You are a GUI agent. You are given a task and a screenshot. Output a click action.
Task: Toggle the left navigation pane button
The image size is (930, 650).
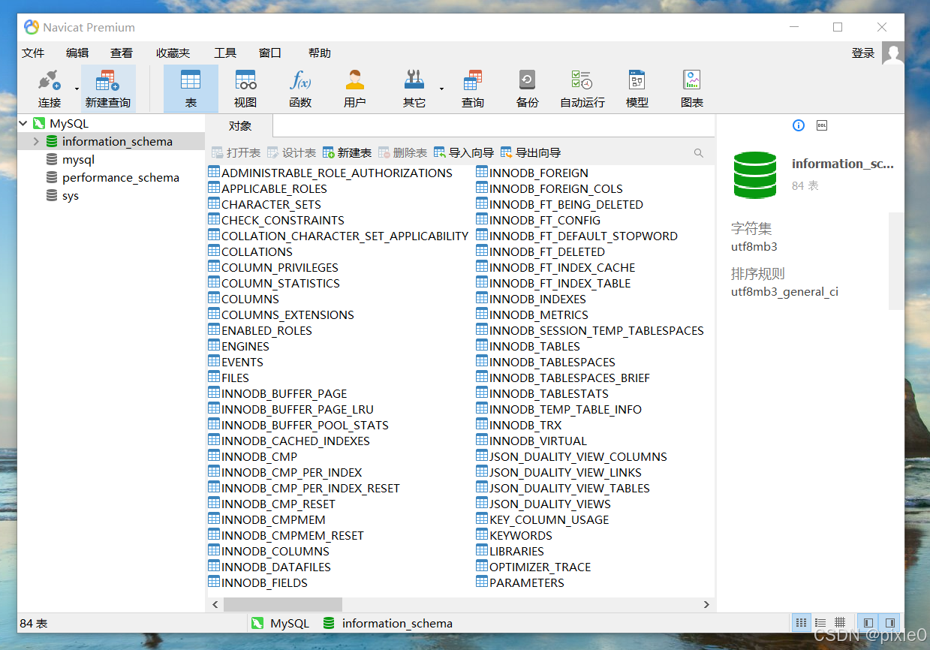(x=868, y=623)
